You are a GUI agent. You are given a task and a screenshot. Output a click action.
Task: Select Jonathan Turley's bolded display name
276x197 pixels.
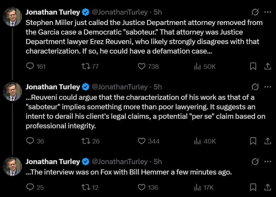click(53, 12)
